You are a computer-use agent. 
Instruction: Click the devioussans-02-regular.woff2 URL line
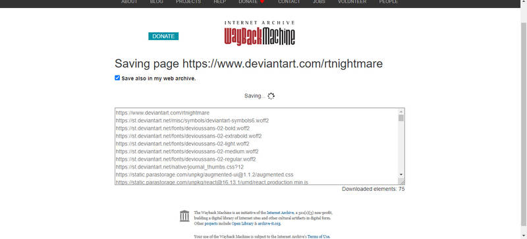click(x=186, y=159)
